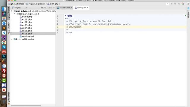This screenshot has height=107, width=190.
Task: Open Finder from the dock
Action: pyautogui.click(x=4, y=9)
